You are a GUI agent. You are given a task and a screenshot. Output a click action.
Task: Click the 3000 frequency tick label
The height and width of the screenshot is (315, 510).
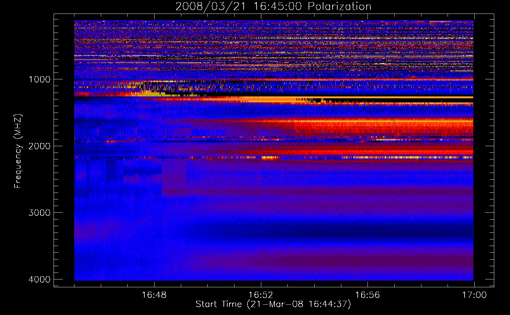[x=39, y=213]
